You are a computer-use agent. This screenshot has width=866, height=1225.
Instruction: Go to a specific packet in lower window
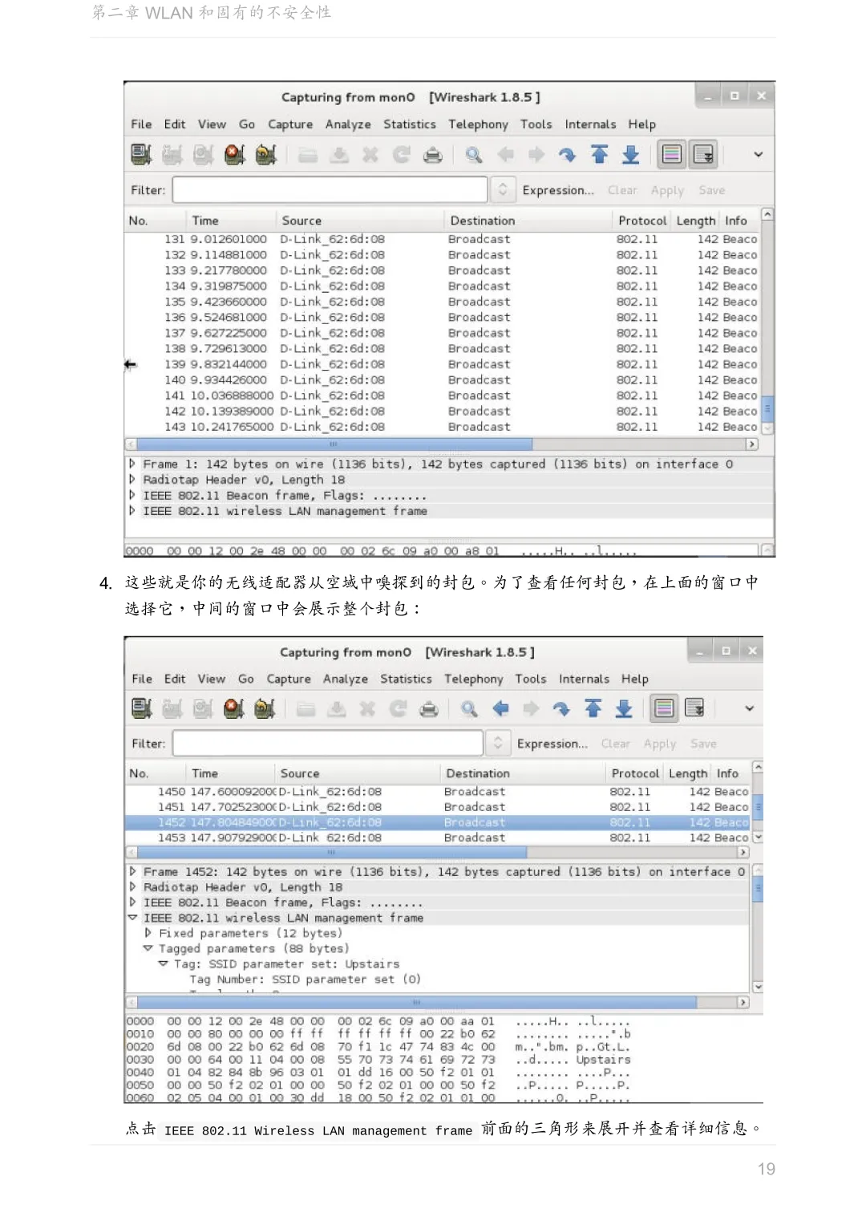[561, 709]
